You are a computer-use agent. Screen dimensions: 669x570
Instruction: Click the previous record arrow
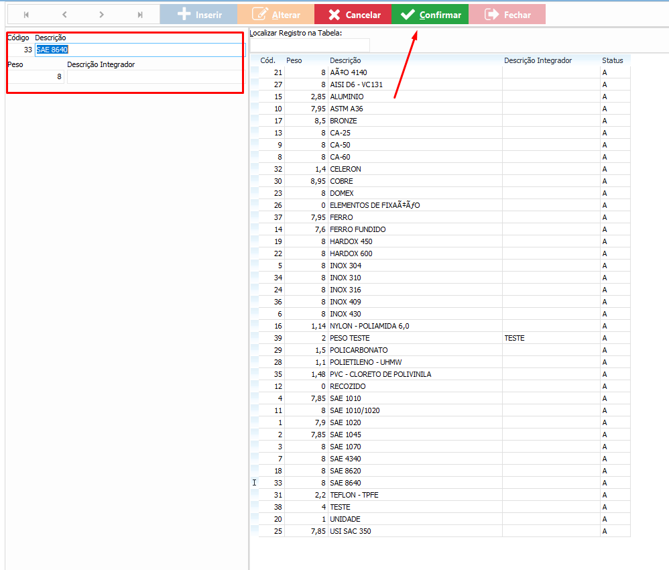[64, 15]
